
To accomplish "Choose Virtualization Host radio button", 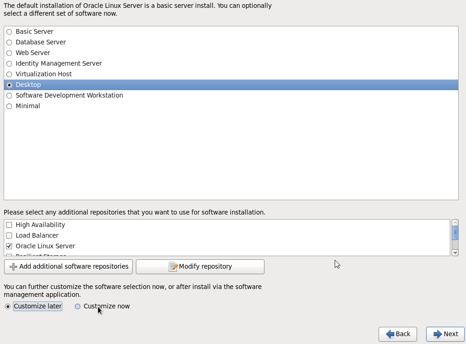I will pos(9,74).
